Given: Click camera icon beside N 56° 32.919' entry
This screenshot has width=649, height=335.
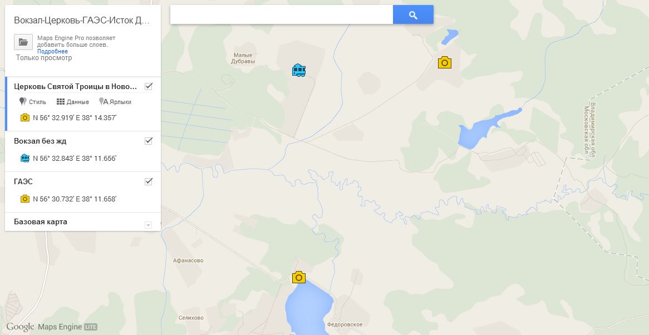Looking at the screenshot, I should click(x=25, y=117).
